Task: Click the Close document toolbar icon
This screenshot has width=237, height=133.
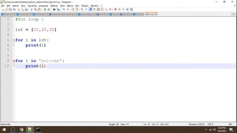Action: point(18,9)
